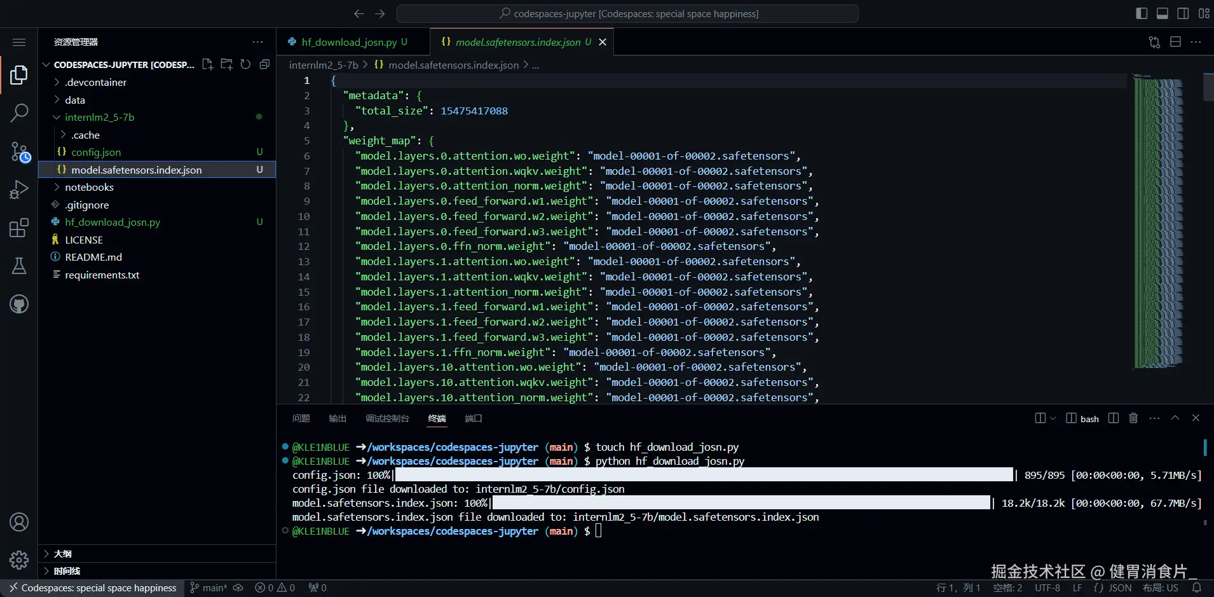Collapse the internlm2_5-7b folder
This screenshot has width=1214, height=597.
coord(99,117)
